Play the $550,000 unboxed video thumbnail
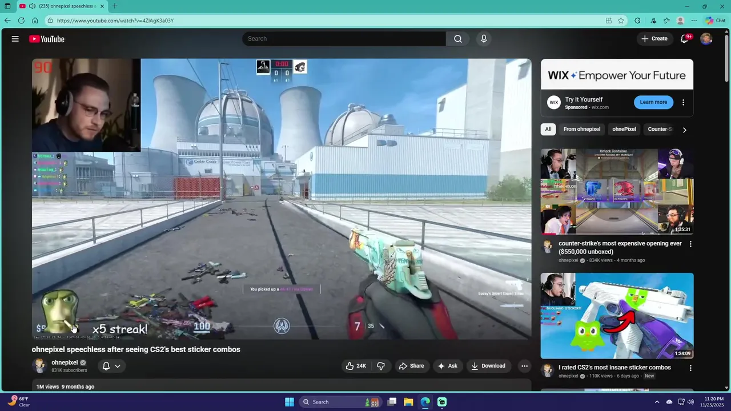Screen dimensions: 731x411 [x=617, y=191]
